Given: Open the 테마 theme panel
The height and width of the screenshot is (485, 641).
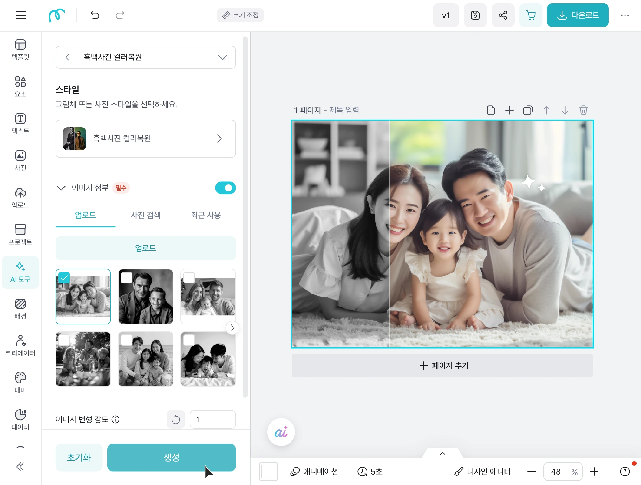Looking at the screenshot, I should click(20, 383).
